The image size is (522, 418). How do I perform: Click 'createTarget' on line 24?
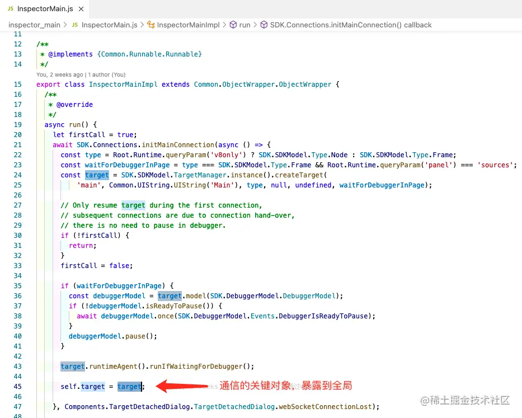pyautogui.click(x=299, y=175)
